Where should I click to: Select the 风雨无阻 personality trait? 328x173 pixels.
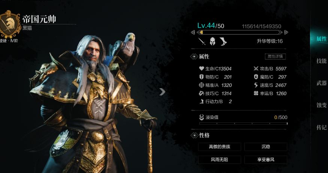pos(220,160)
